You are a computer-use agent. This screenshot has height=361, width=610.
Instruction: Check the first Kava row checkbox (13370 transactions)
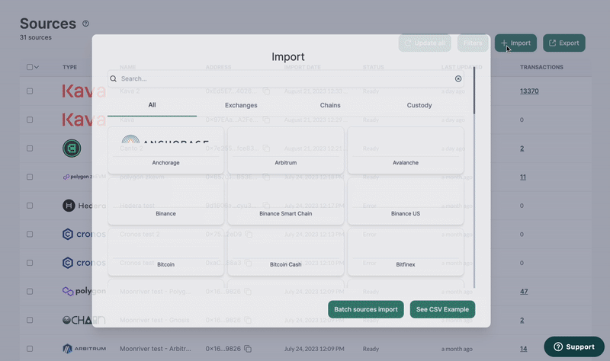(x=30, y=91)
